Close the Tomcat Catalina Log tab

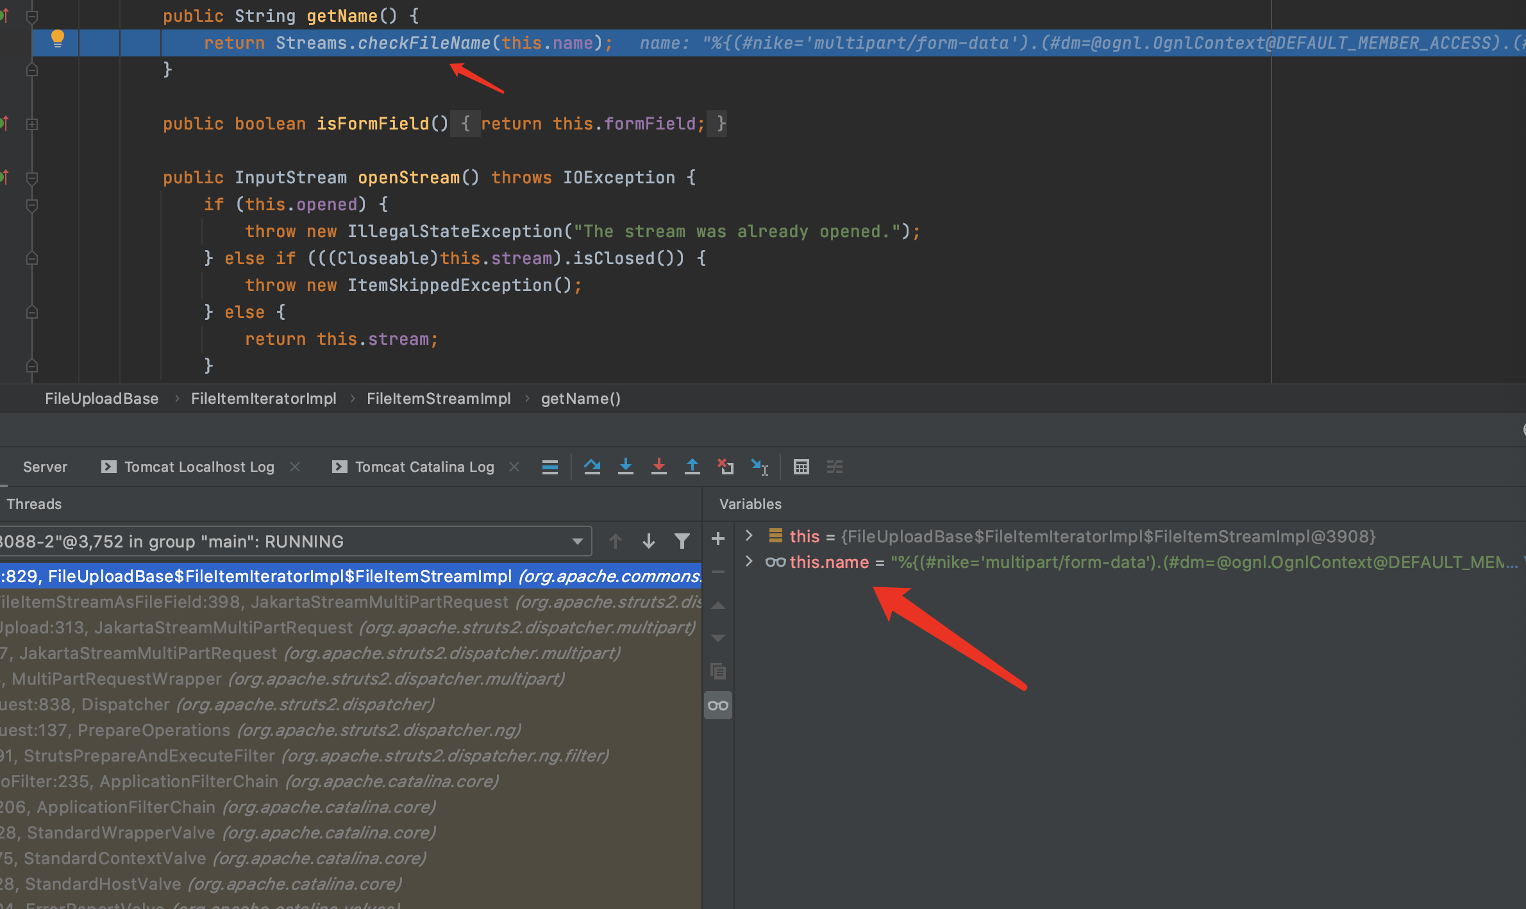pyautogui.click(x=514, y=467)
